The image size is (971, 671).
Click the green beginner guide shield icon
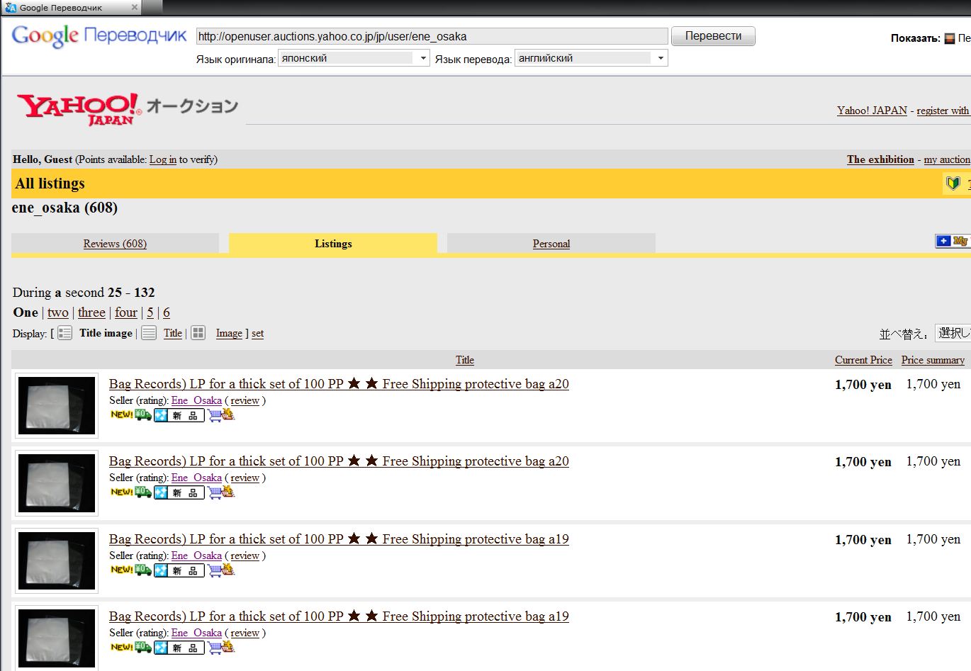tap(953, 184)
